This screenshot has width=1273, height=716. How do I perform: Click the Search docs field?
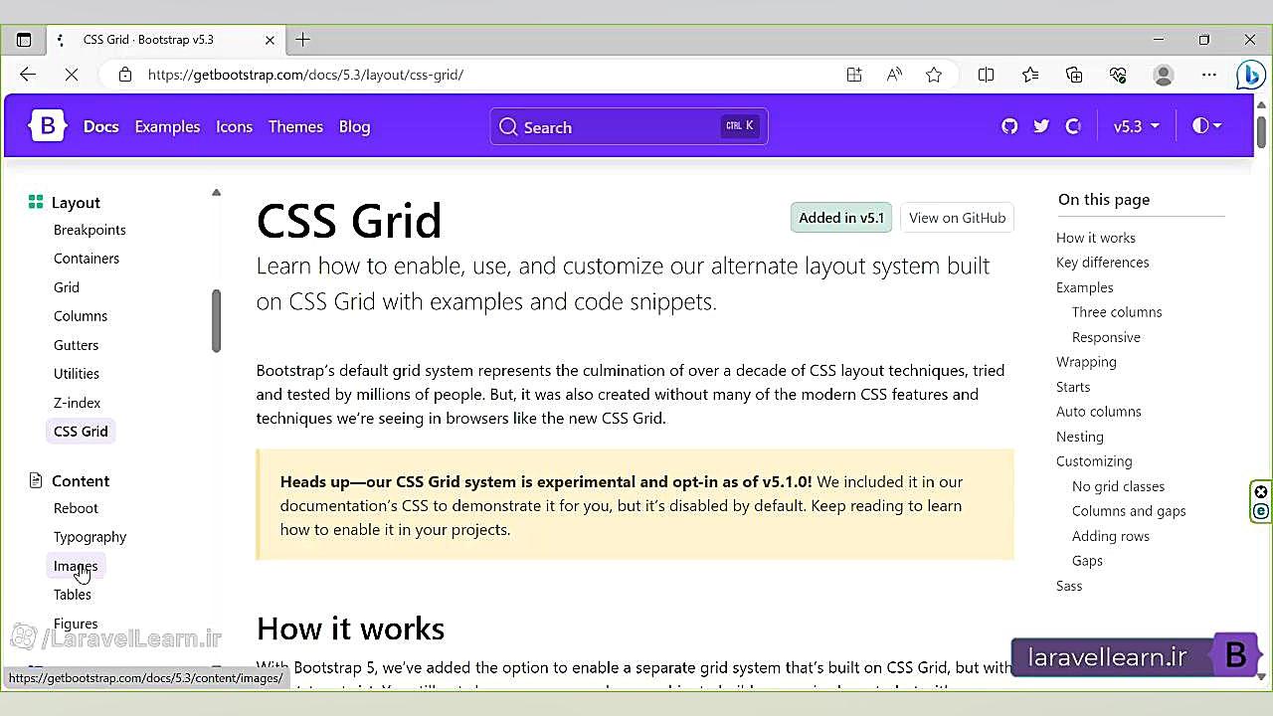pos(629,126)
